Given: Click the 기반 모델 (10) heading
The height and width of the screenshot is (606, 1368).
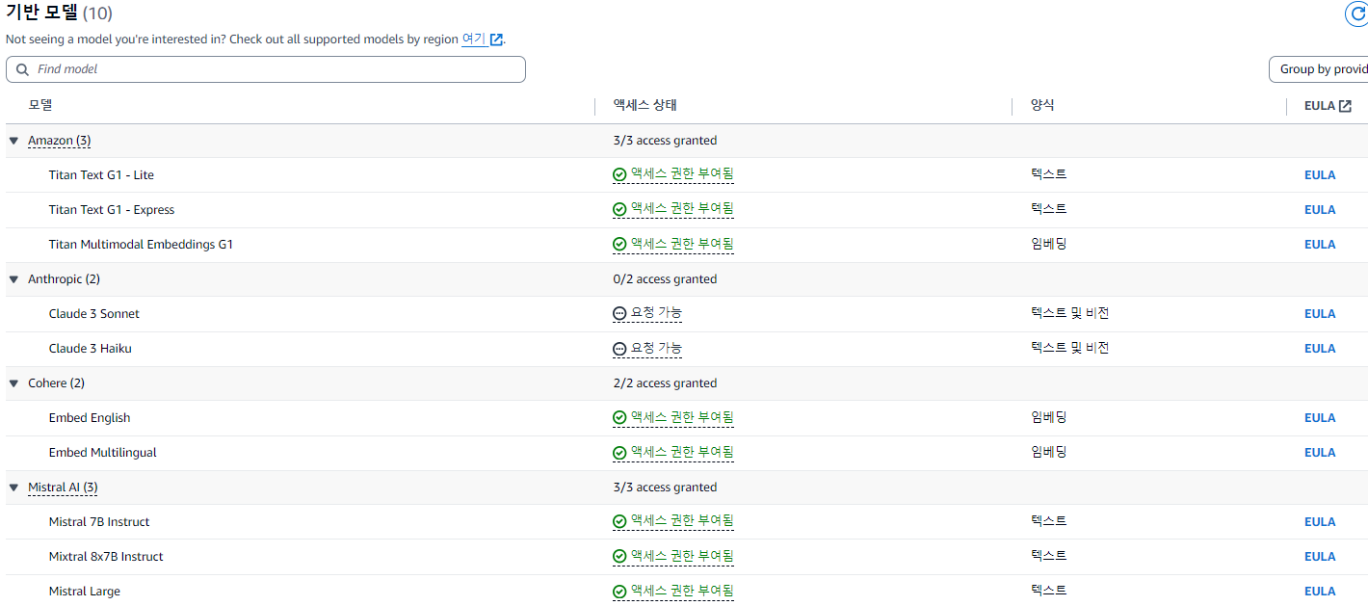Looking at the screenshot, I should [x=59, y=13].
